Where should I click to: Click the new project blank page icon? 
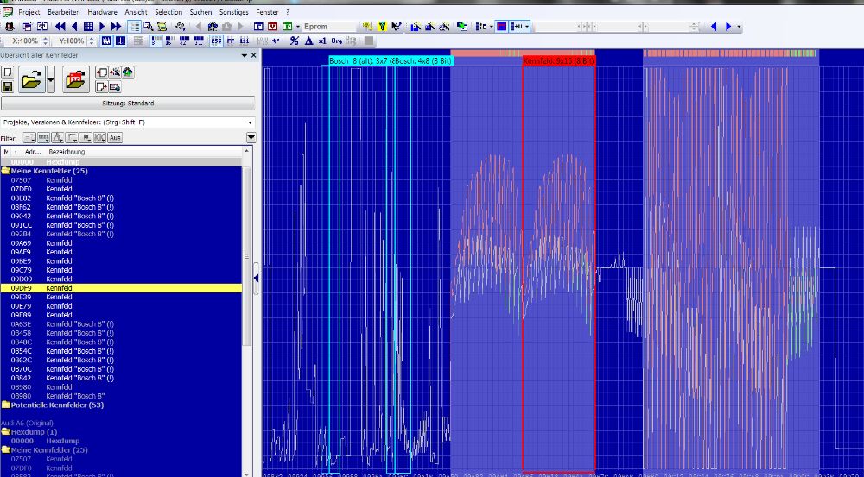pyautogui.click(x=7, y=72)
